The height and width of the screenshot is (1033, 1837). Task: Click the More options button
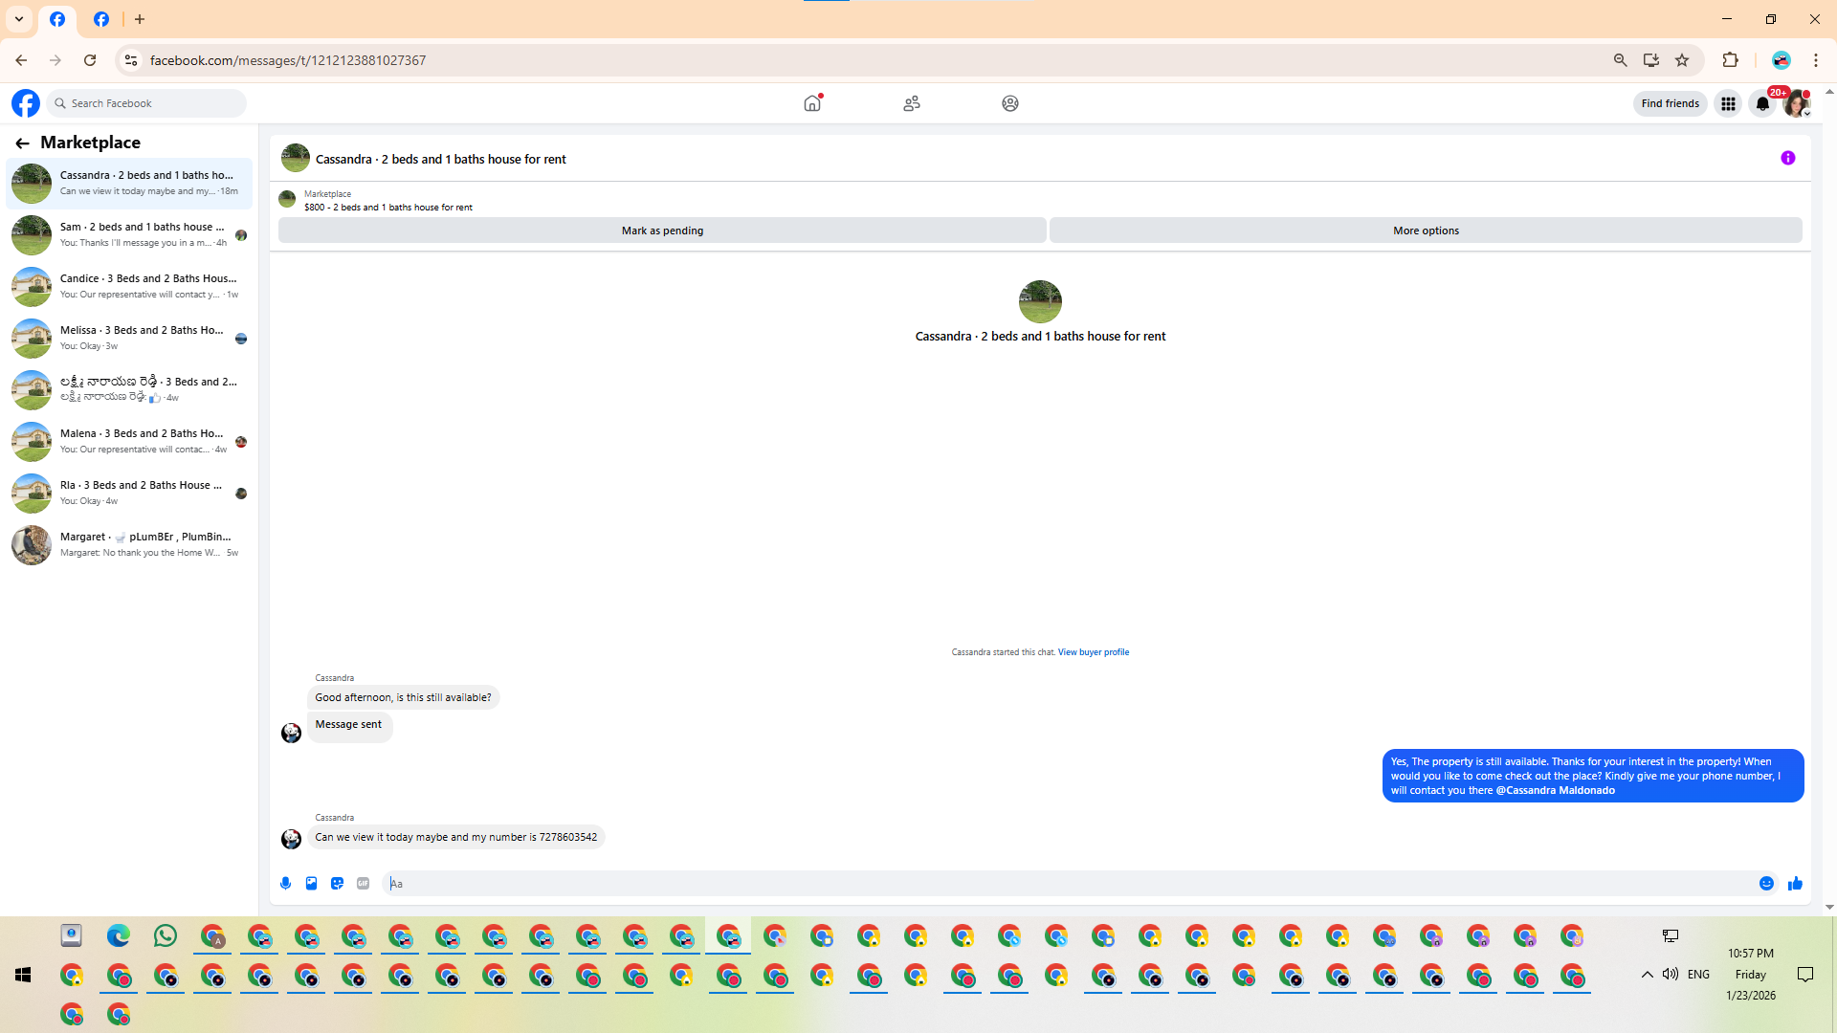pyautogui.click(x=1425, y=231)
